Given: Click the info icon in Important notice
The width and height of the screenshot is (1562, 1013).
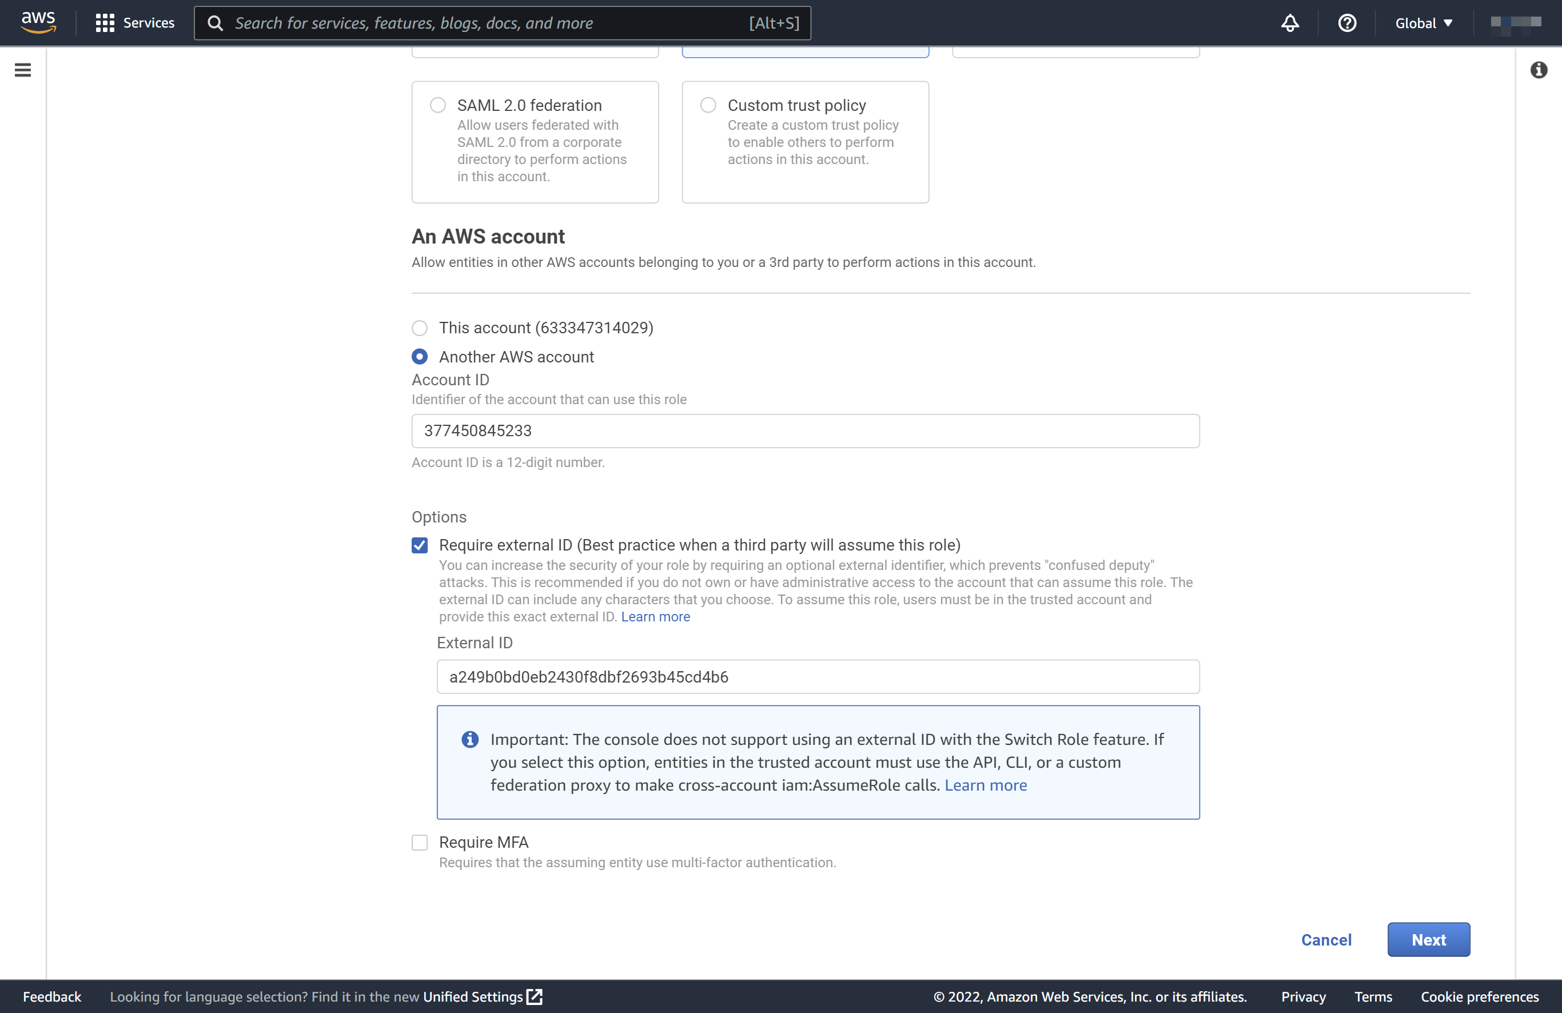Looking at the screenshot, I should point(470,739).
